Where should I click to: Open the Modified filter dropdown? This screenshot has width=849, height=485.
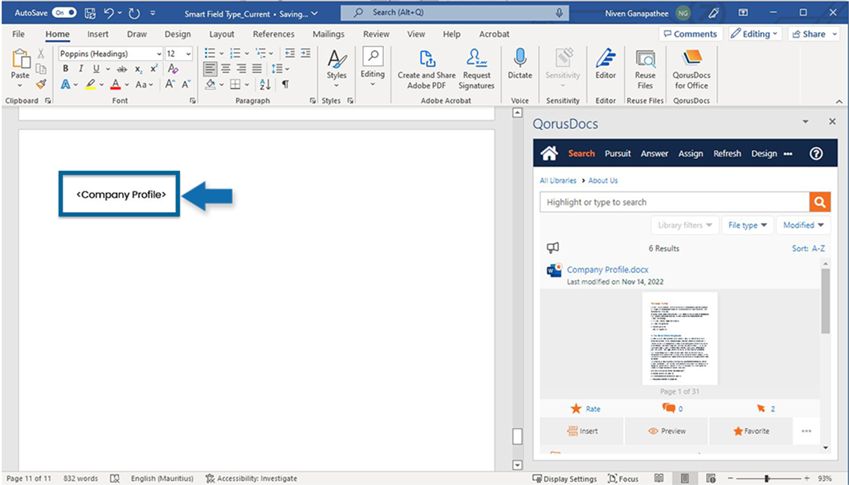tap(803, 225)
